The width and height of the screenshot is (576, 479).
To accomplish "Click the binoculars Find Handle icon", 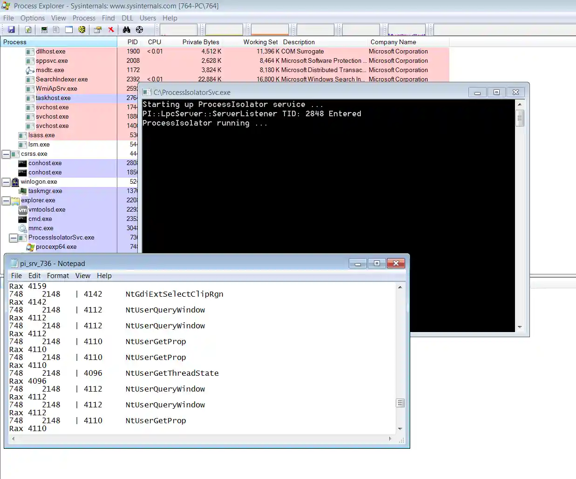I will [126, 30].
